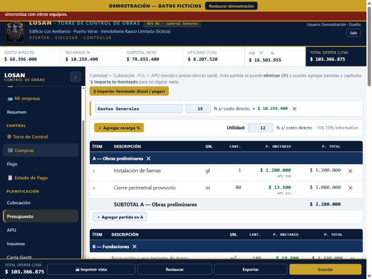Screen dimensions: 372x279
Task: Save with the Guardar button
Action: point(325,270)
